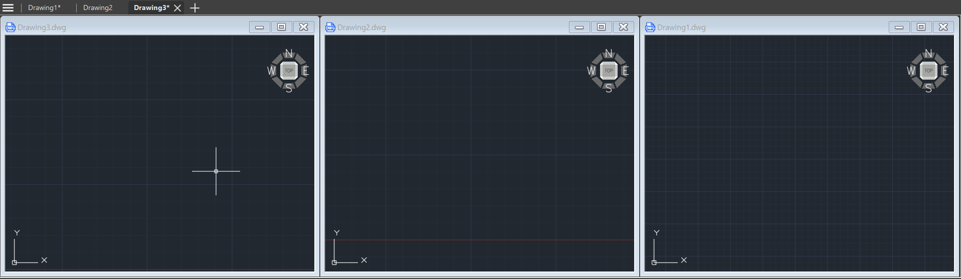Screen dimensions: 961x279
Task: Maximize the Drawing2.dwg window
Action: (x=602, y=27)
